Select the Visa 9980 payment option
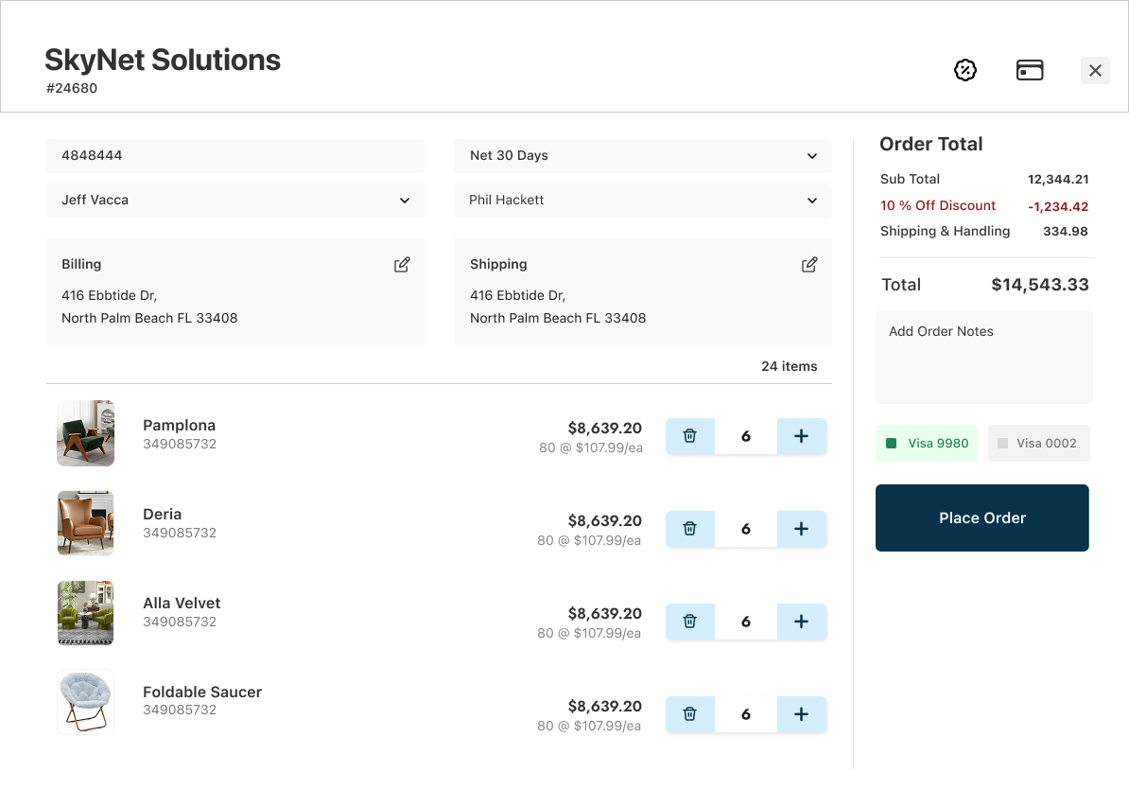 click(x=927, y=443)
